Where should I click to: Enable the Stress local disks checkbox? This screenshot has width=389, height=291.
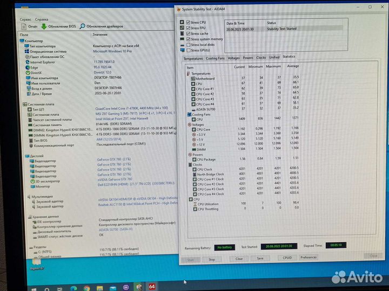pos(189,45)
